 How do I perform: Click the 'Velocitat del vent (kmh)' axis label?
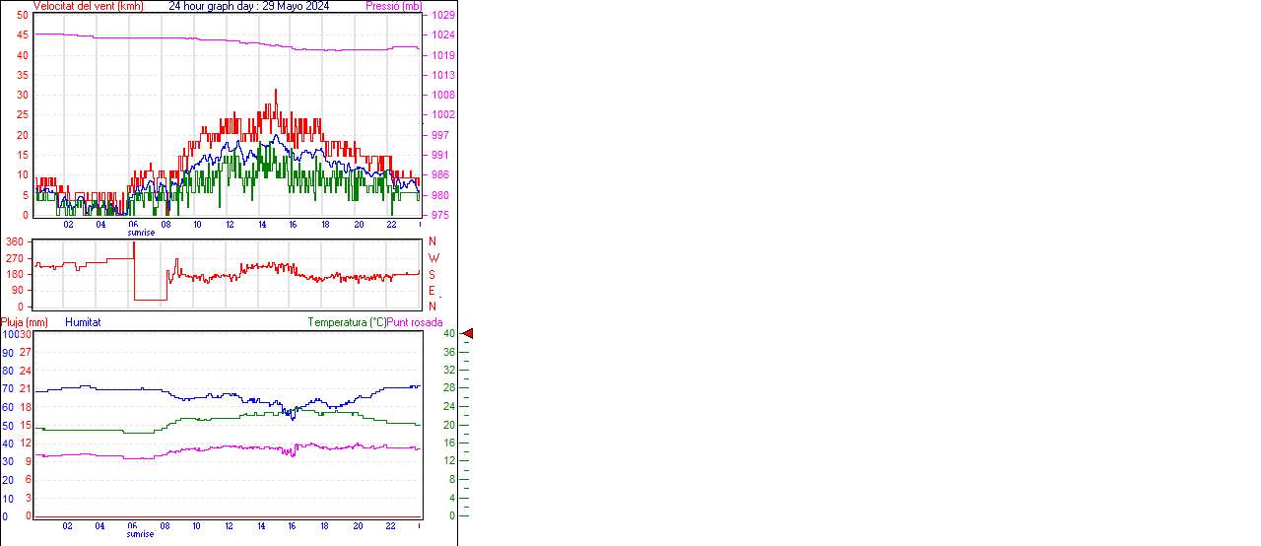tap(89, 6)
